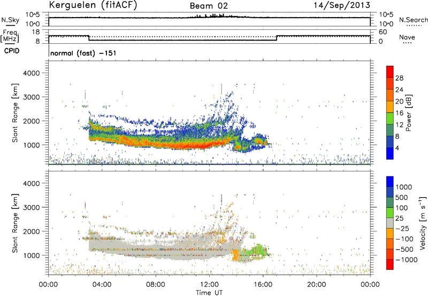
Task: Click the 'normal (fast) -151' CPID text
Action: coord(83,53)
